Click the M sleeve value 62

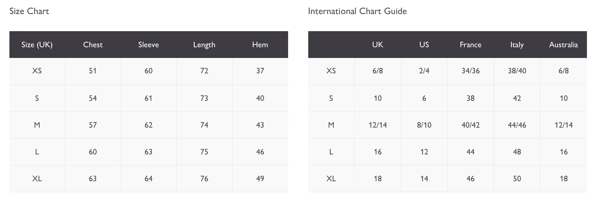click(148, 125)
